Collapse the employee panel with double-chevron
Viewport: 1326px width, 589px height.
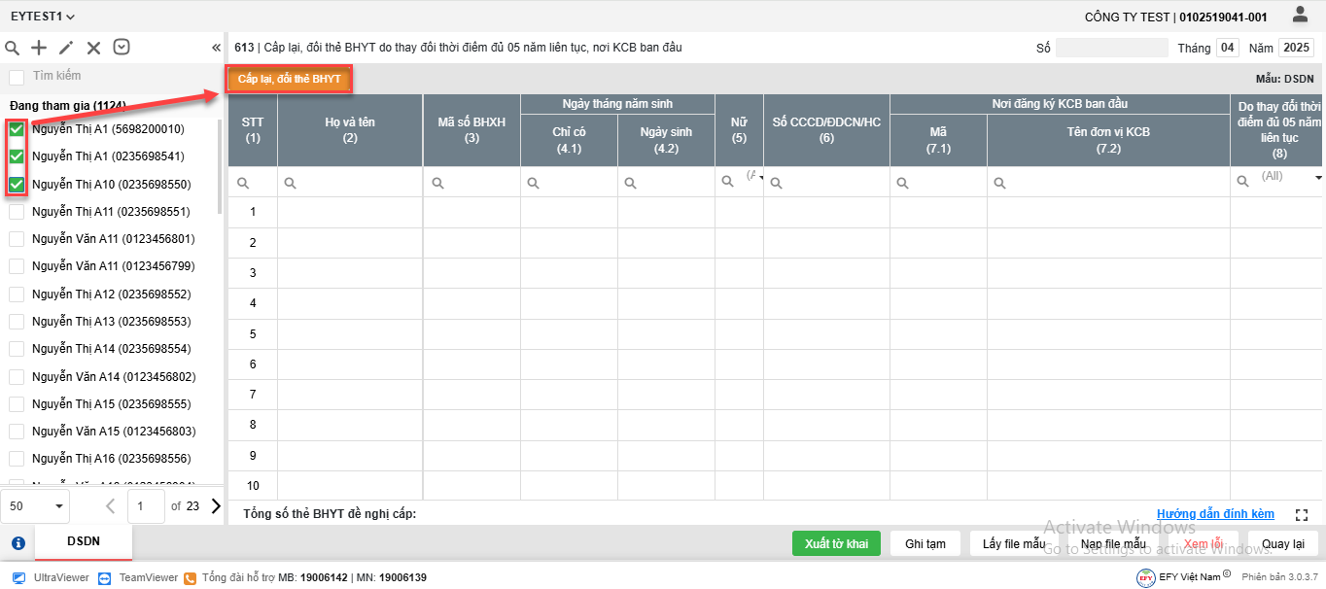point(216,48)
